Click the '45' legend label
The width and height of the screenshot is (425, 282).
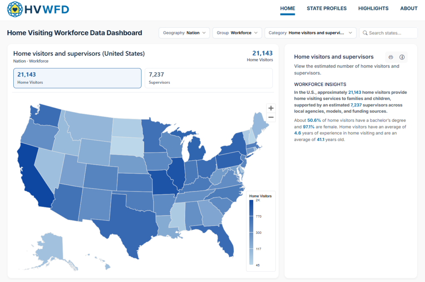257,265
